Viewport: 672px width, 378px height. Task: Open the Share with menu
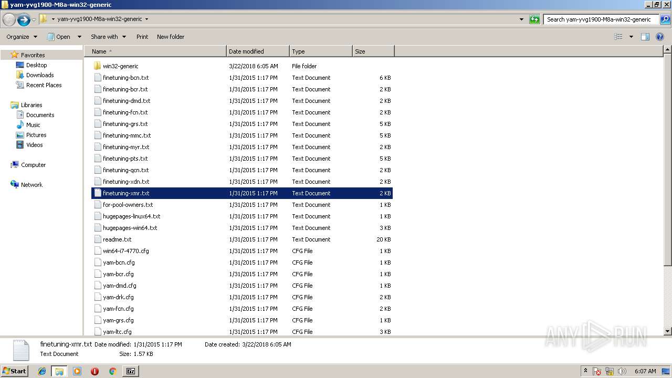click(x=108, y=37)
